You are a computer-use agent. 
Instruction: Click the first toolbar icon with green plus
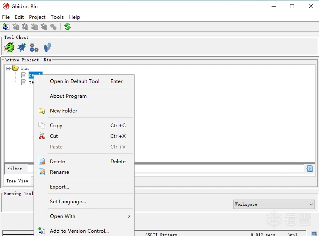coord(6,27)
